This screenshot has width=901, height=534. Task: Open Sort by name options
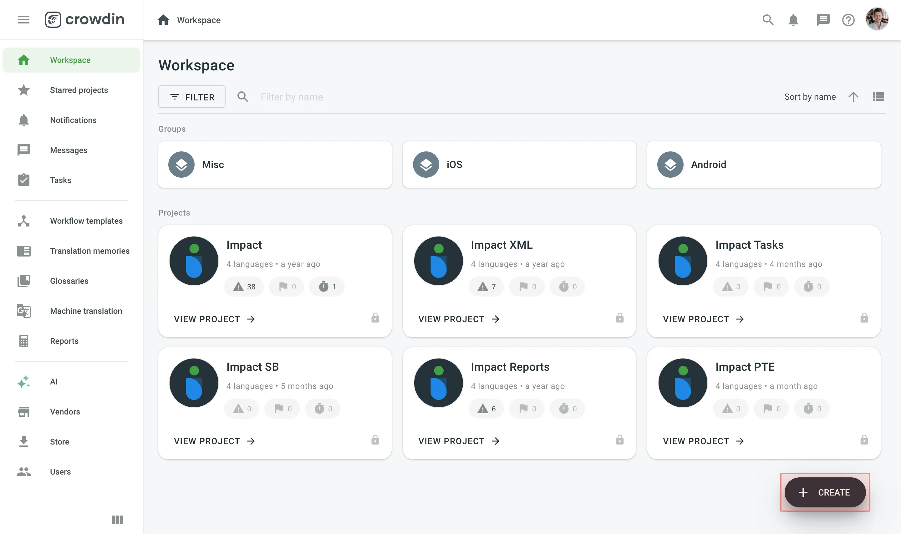pyautogui.click(x=810, y=96)
